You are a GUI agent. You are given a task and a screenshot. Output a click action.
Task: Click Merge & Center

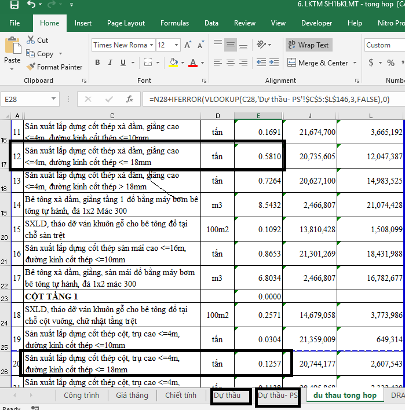click(x=318, y=63)
